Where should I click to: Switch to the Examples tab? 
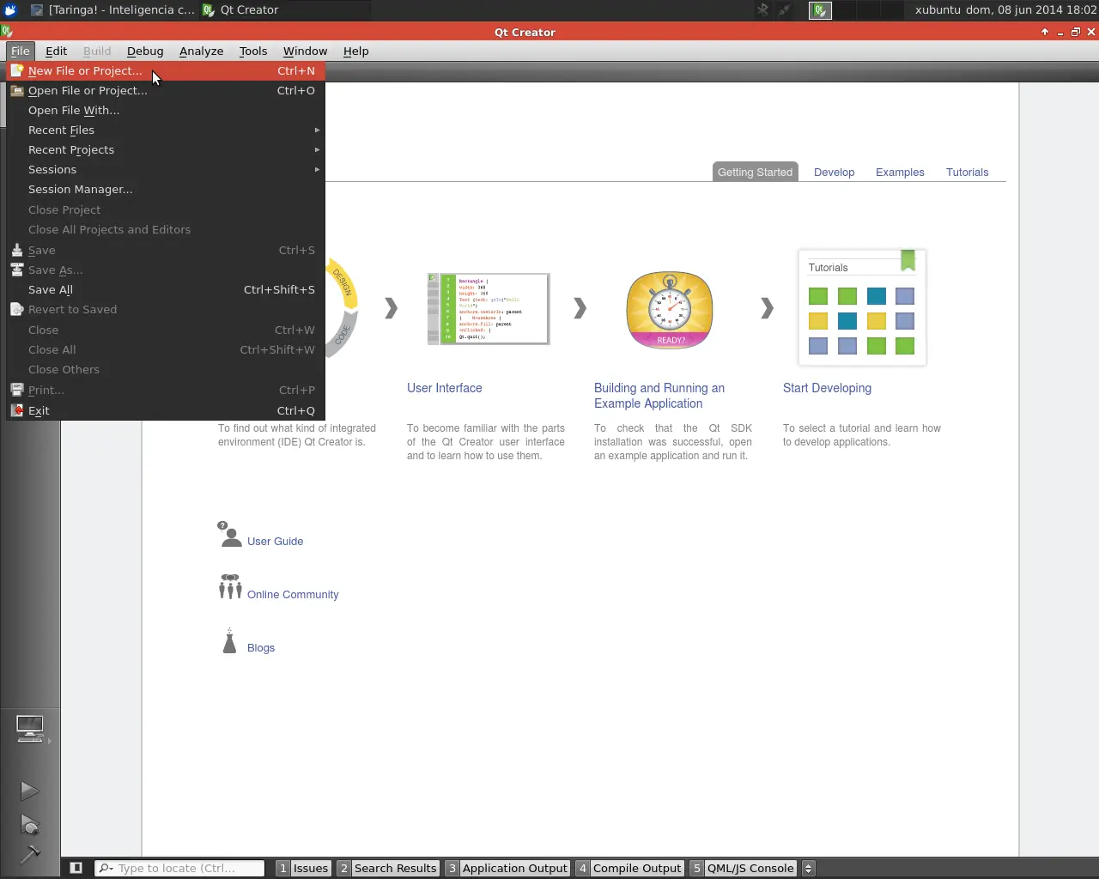click(900, 172)
